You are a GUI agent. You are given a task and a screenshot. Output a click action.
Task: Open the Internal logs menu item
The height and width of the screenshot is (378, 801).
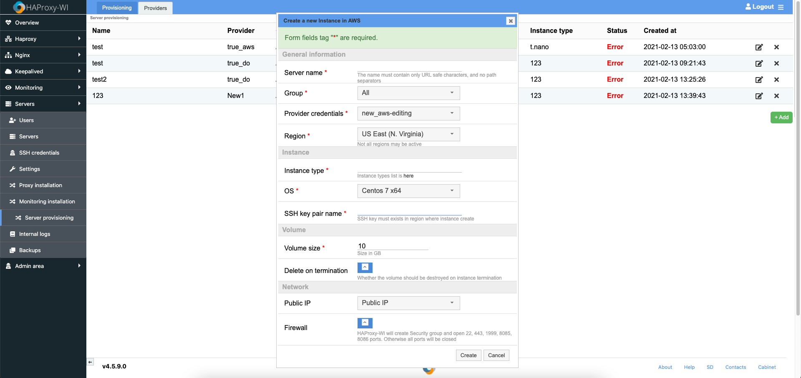click(43, 234)
